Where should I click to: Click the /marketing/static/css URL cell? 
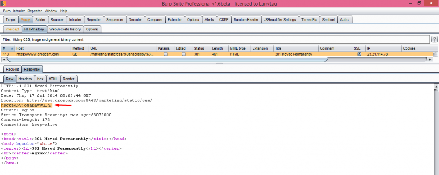tap(122, 54)
